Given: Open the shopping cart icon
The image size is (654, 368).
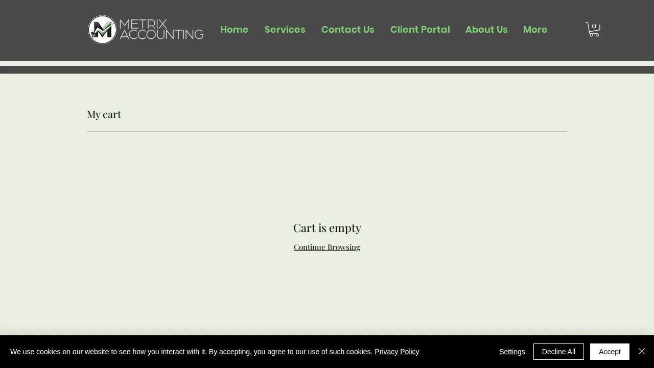Looking at the screenshot, I should 593,29.
